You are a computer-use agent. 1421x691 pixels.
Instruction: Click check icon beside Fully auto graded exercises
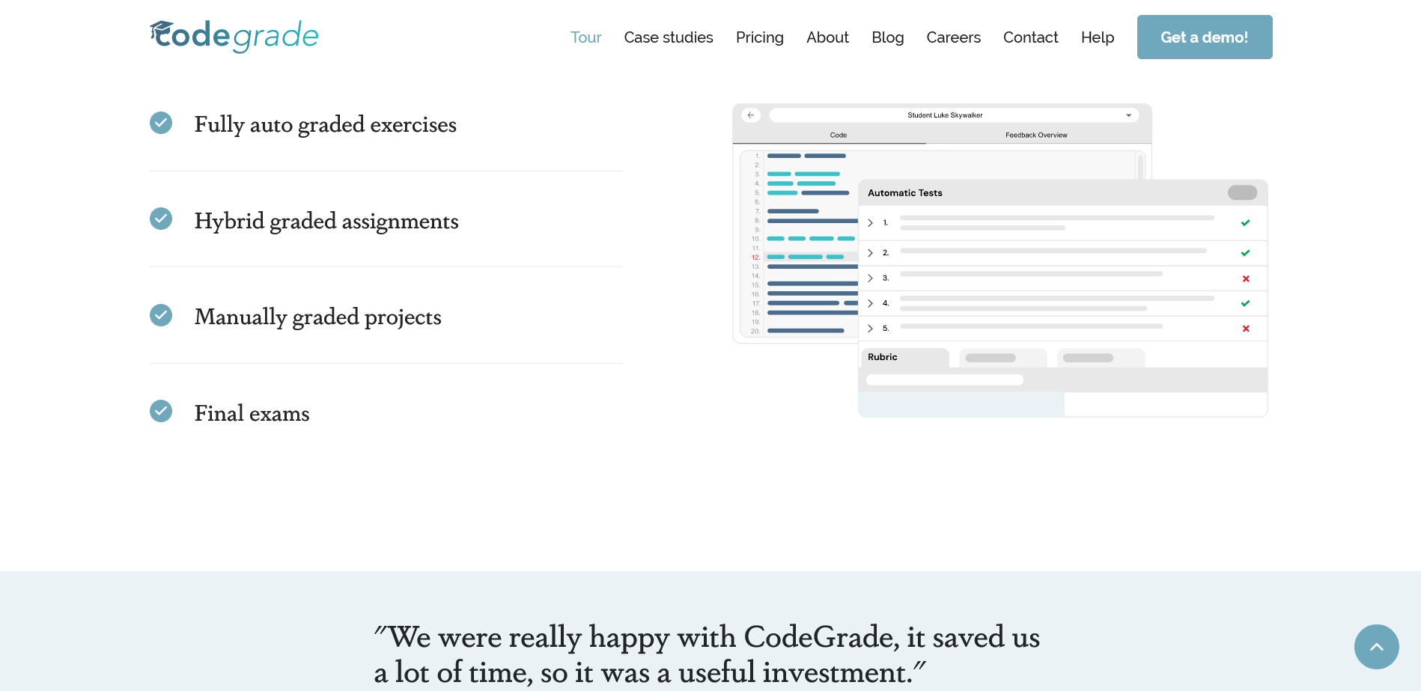(x=161, y=123)
